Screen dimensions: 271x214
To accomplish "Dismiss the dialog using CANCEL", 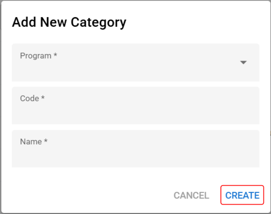I will pos(191,196).
